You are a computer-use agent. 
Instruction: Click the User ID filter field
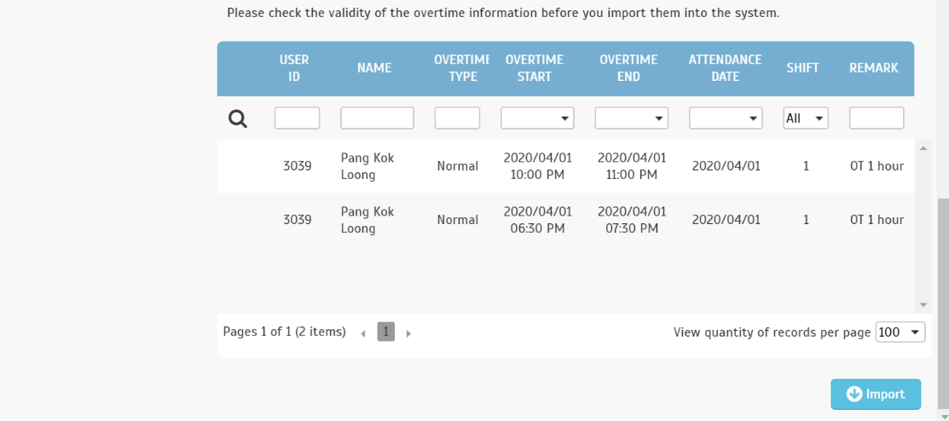[298, 118]
